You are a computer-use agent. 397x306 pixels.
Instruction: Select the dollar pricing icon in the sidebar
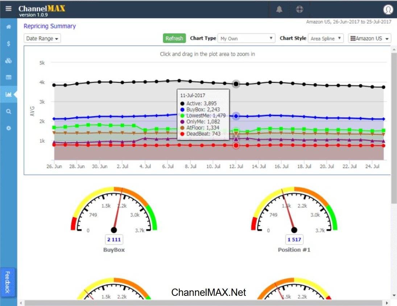pyautogui.click(x=9, y=44)
